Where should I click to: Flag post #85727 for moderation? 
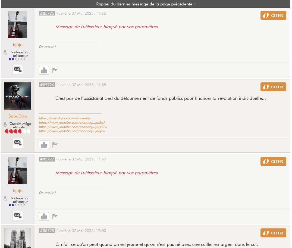55,216
